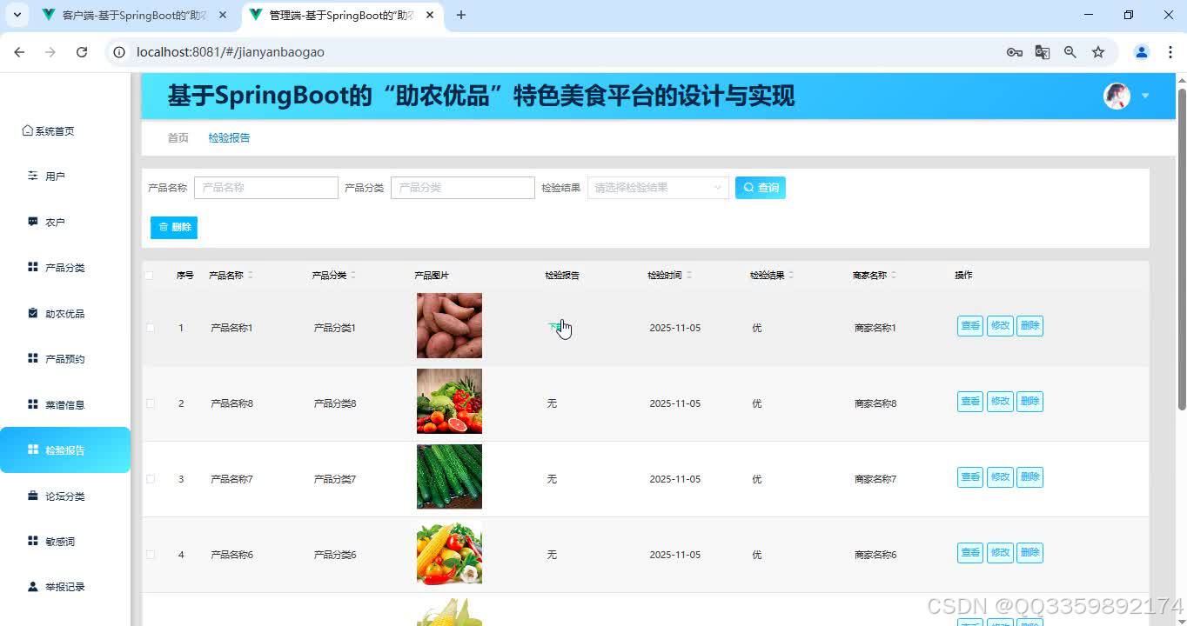Click the grid icon beside 敏感词
The height and width of the screenshot is (626, 1187).
(33, 541)
